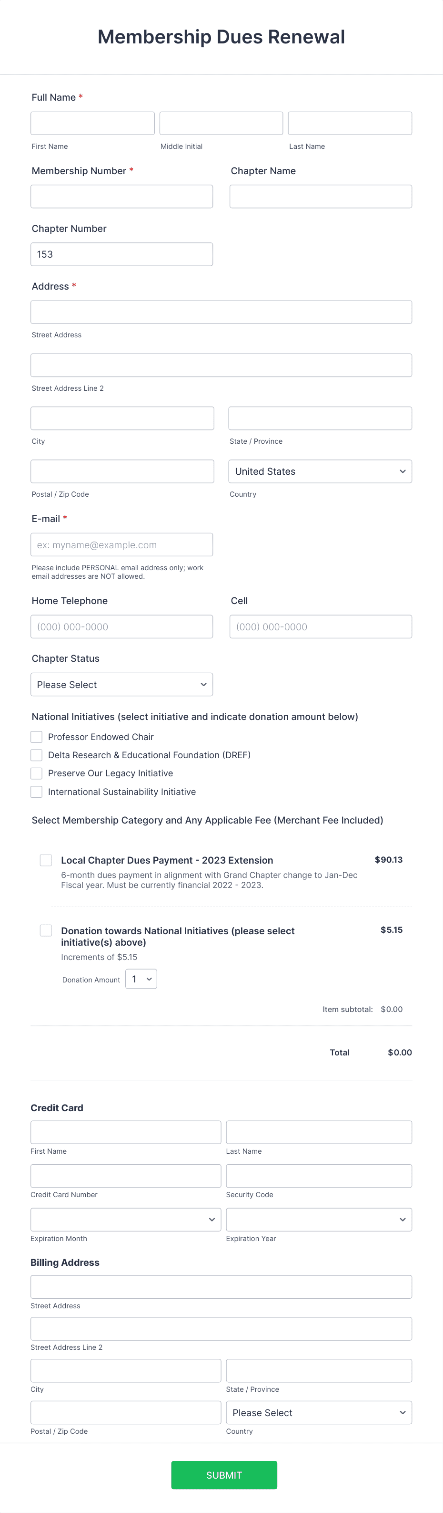
Task: Open the Country dropdown showing United States
Action: click(x=320, y=471)
